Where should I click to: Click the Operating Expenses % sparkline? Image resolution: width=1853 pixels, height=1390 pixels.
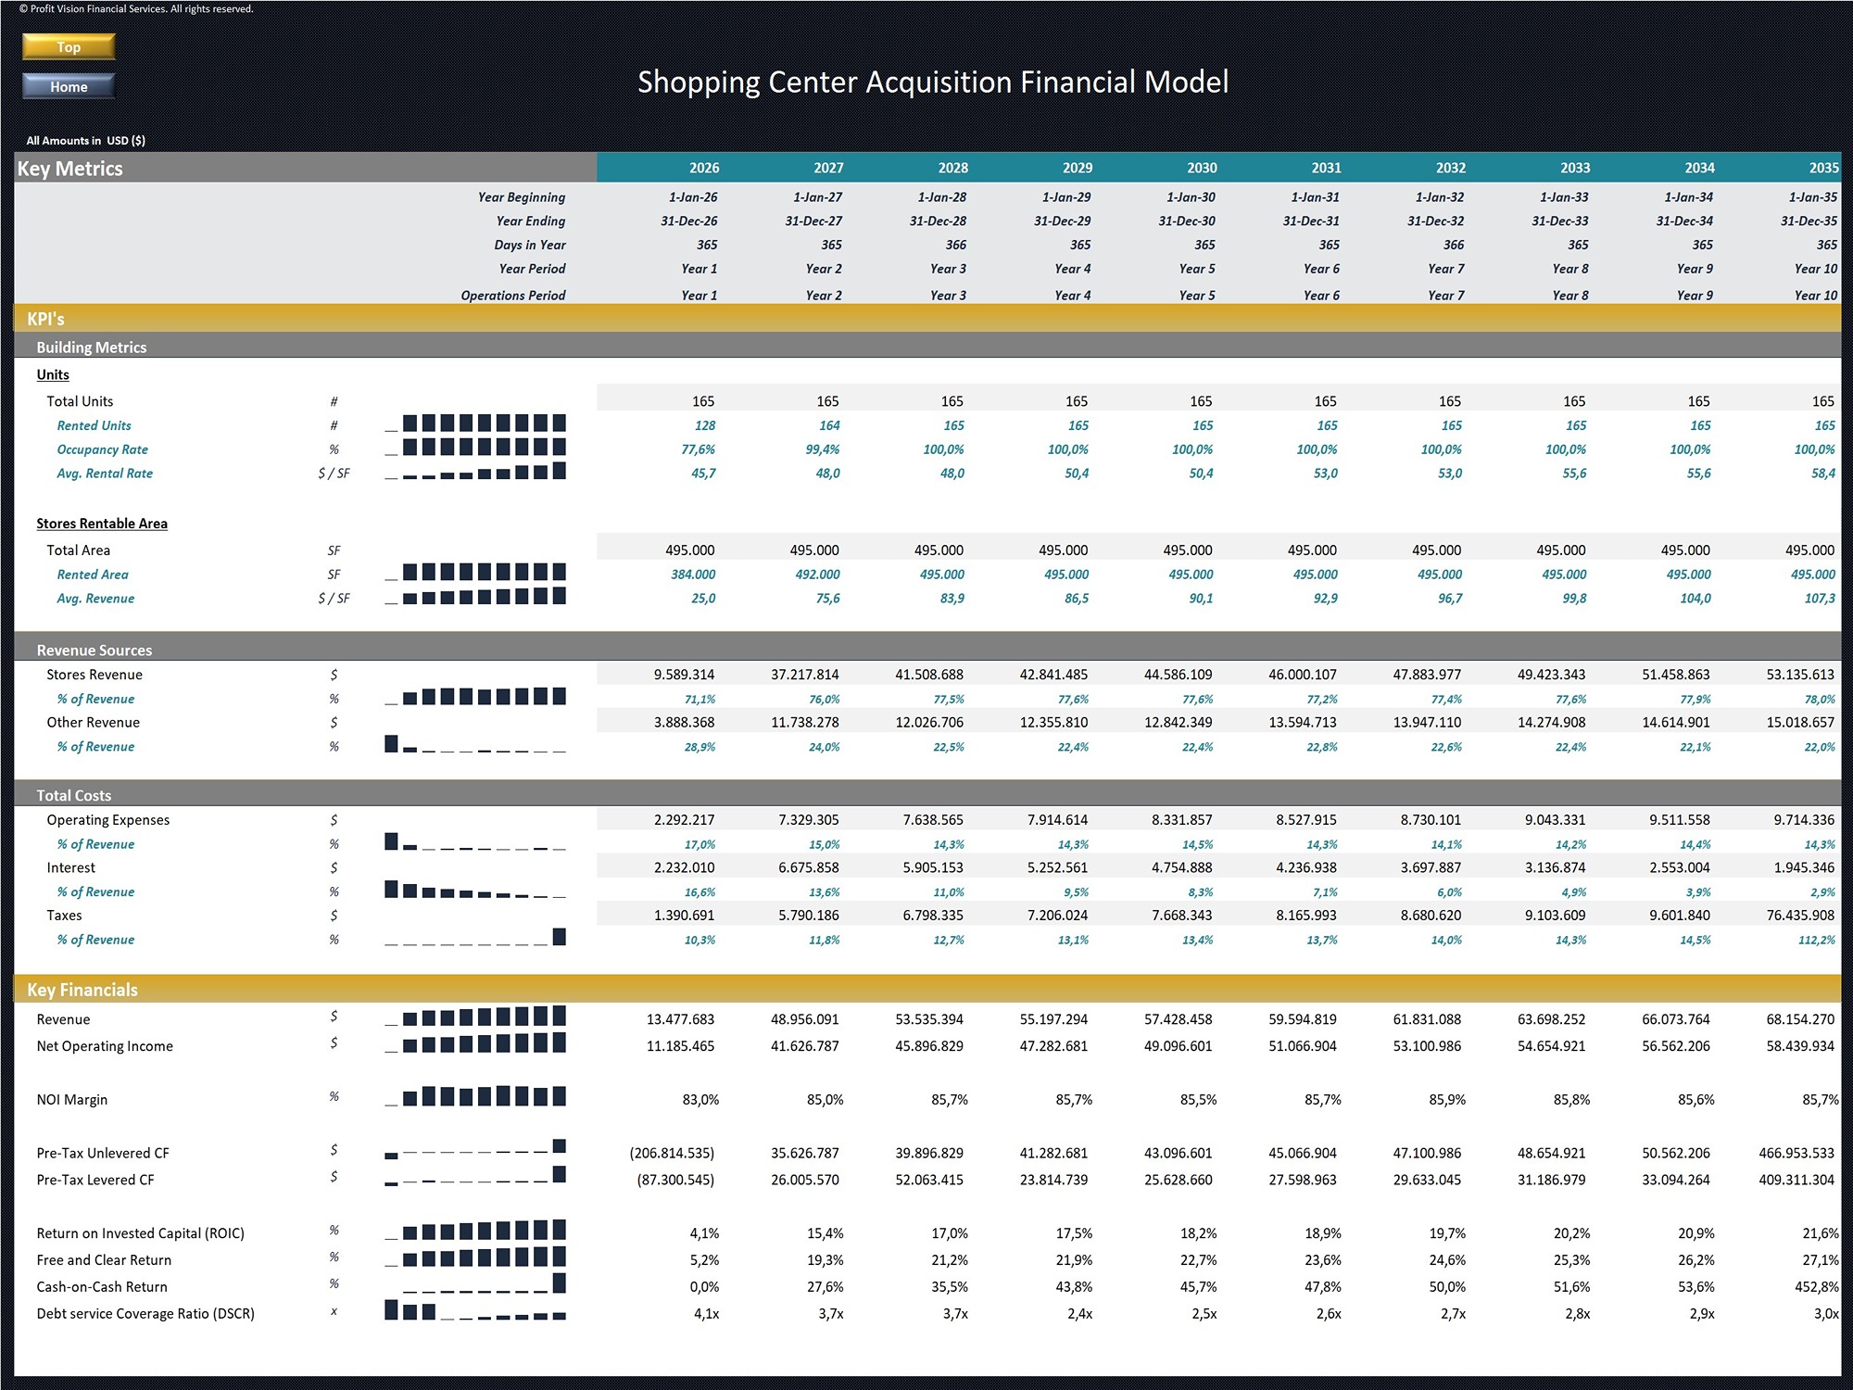pos(475,842)
